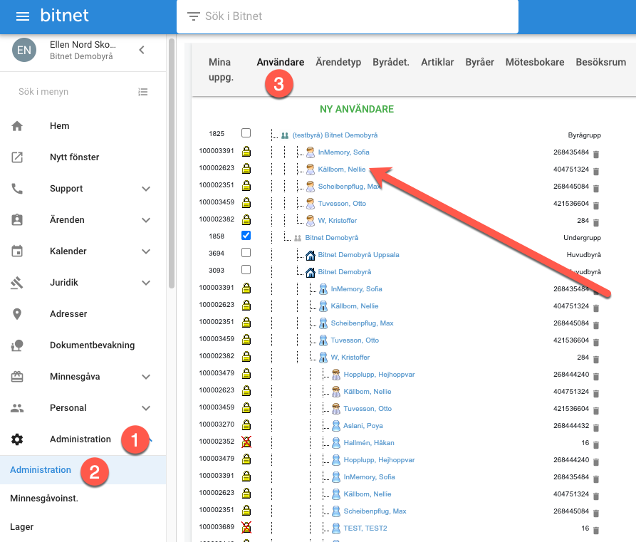Click the crossed-out lock for Hallmén, Håkan

click(246, 442)
